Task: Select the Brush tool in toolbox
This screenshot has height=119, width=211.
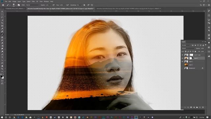Action: click(2, 34)
